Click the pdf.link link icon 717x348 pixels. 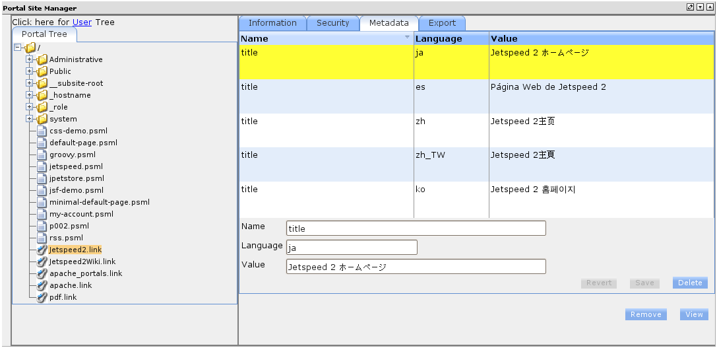click(x=42, y=297)
